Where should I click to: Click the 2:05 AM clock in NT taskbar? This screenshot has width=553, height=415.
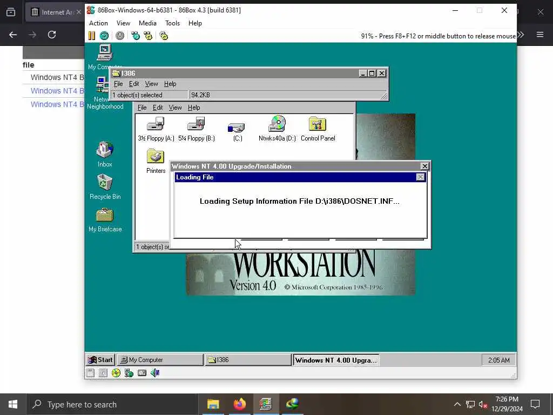coord(498,360)
